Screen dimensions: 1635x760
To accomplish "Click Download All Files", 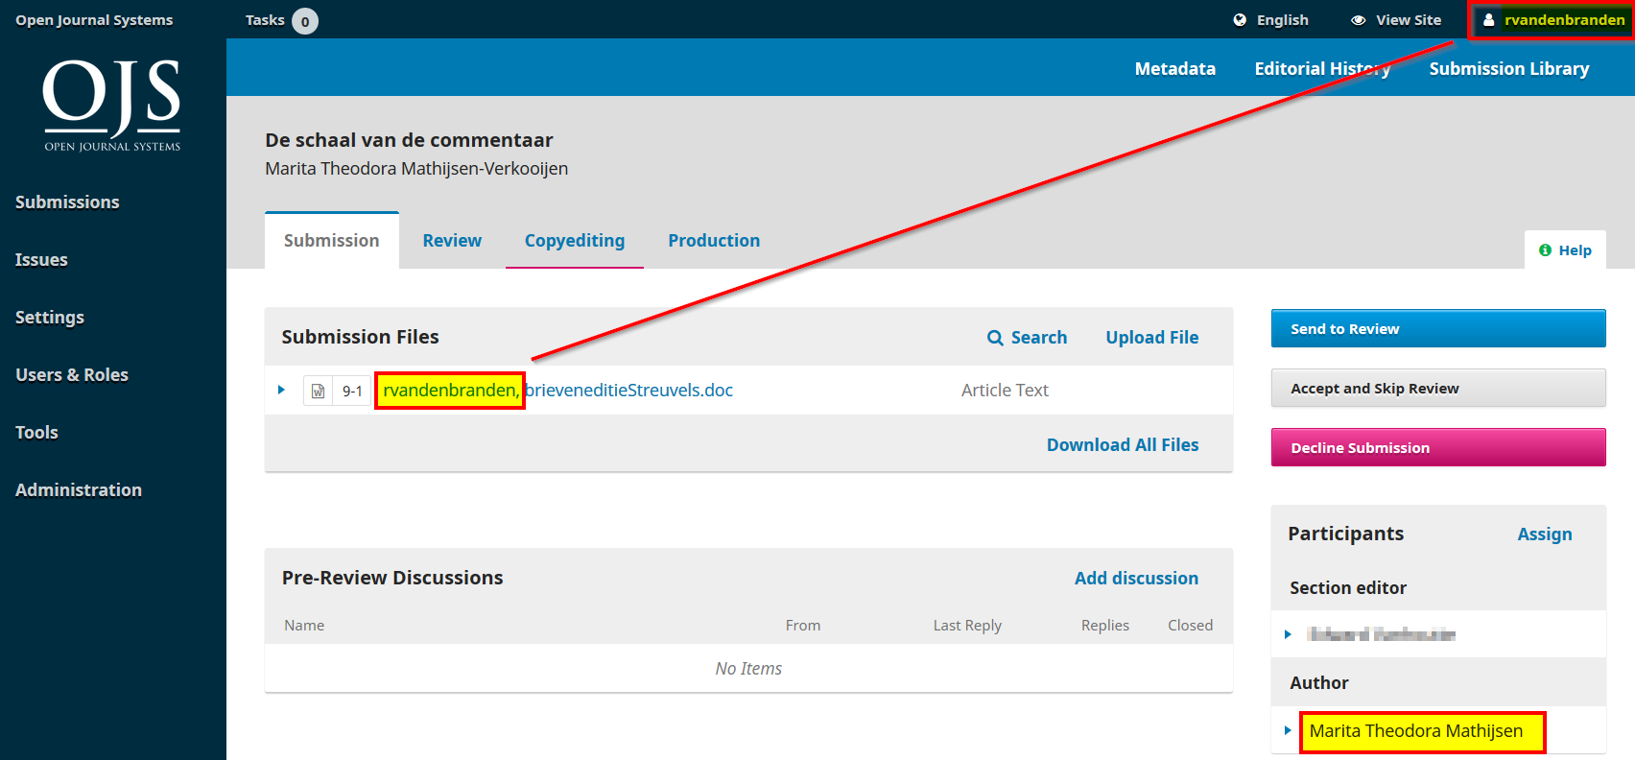I will [x=1123, y=445].
